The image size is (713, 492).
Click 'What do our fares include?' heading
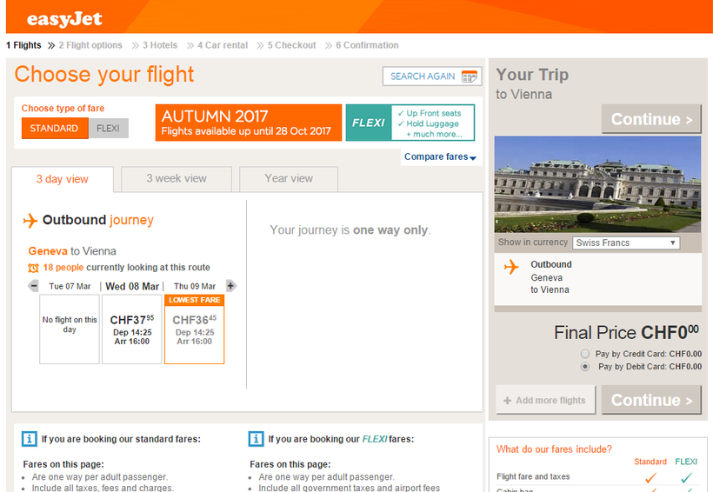pos(554,449)
